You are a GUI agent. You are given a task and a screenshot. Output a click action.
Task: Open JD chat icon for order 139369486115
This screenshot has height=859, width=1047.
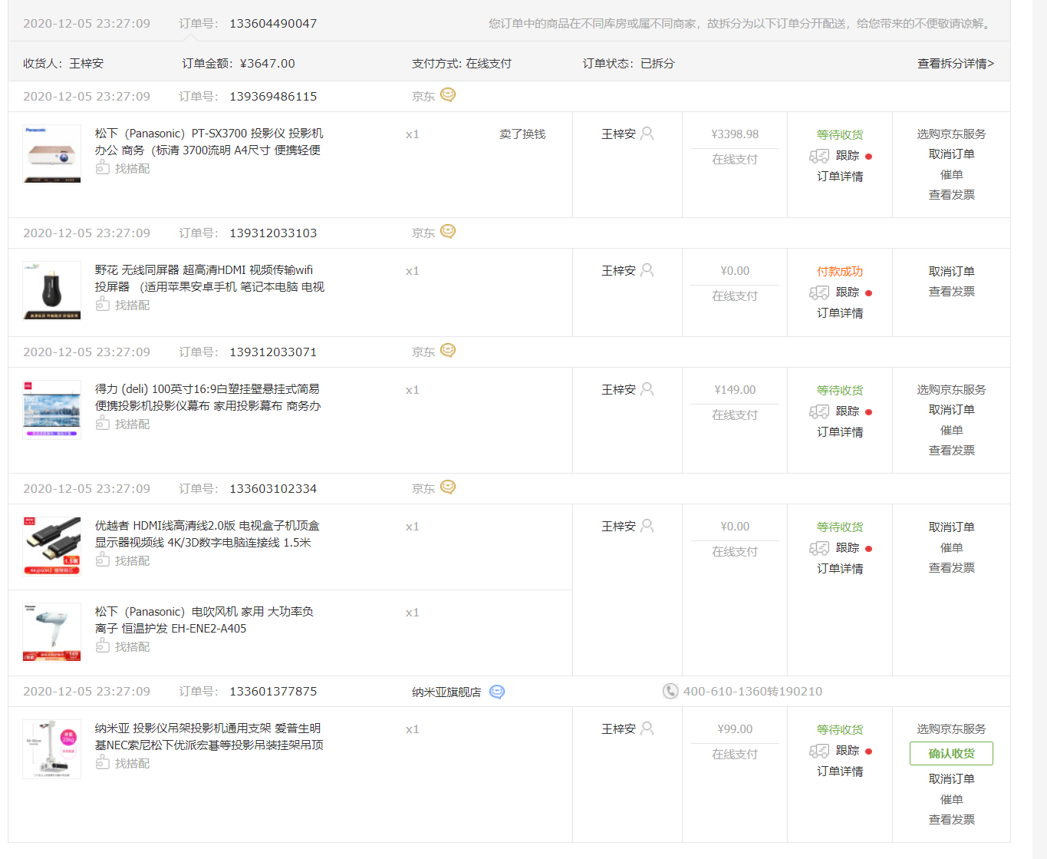click(448, 95)
